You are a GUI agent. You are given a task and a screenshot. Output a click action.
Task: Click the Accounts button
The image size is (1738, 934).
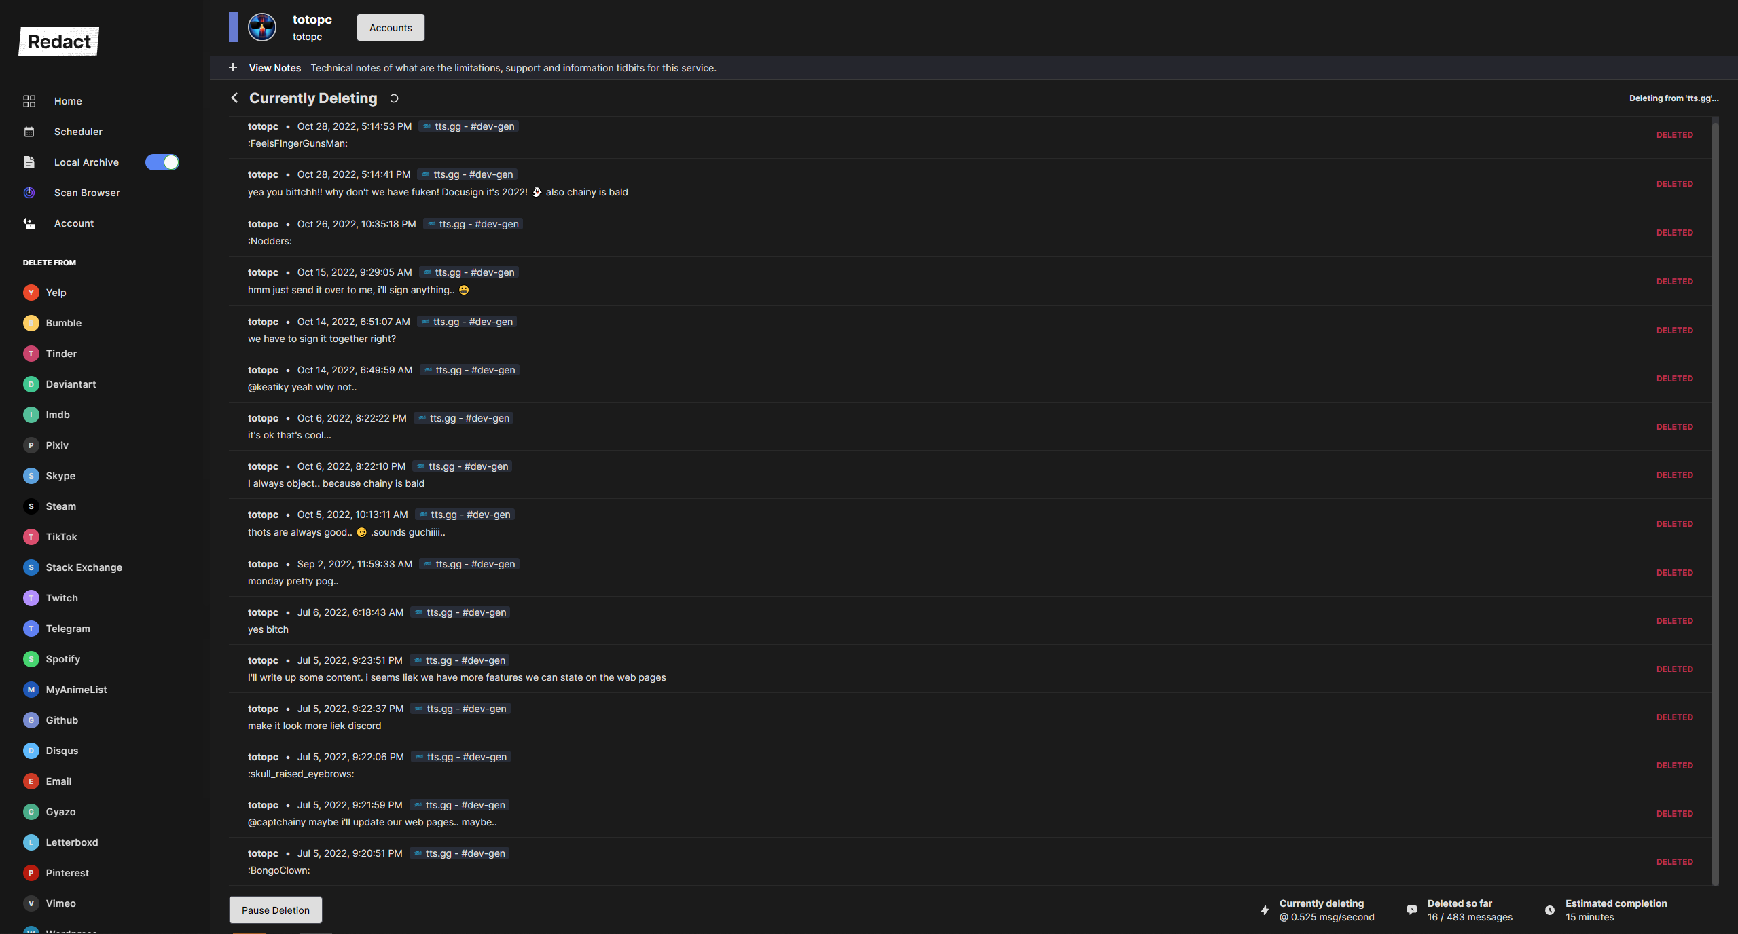click(391, 28)
